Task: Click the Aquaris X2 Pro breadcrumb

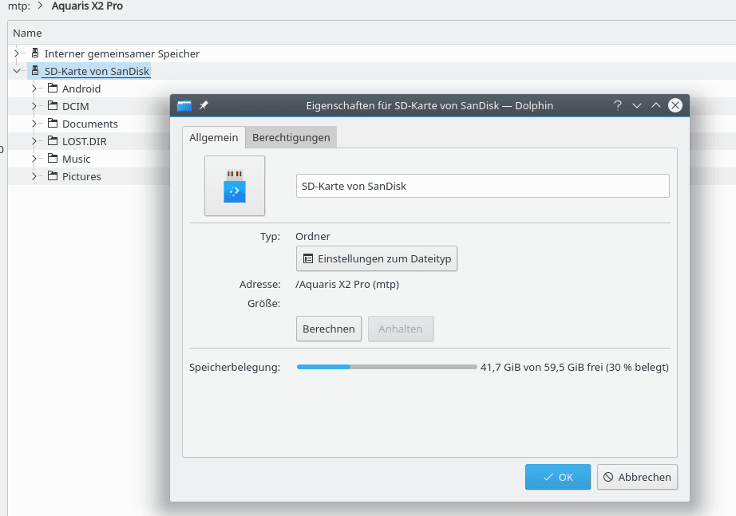Action: 87,6
